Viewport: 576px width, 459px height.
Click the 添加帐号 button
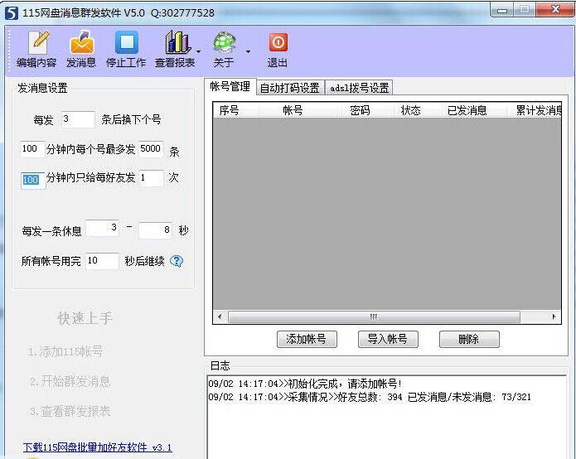click(x=306, y=339)
